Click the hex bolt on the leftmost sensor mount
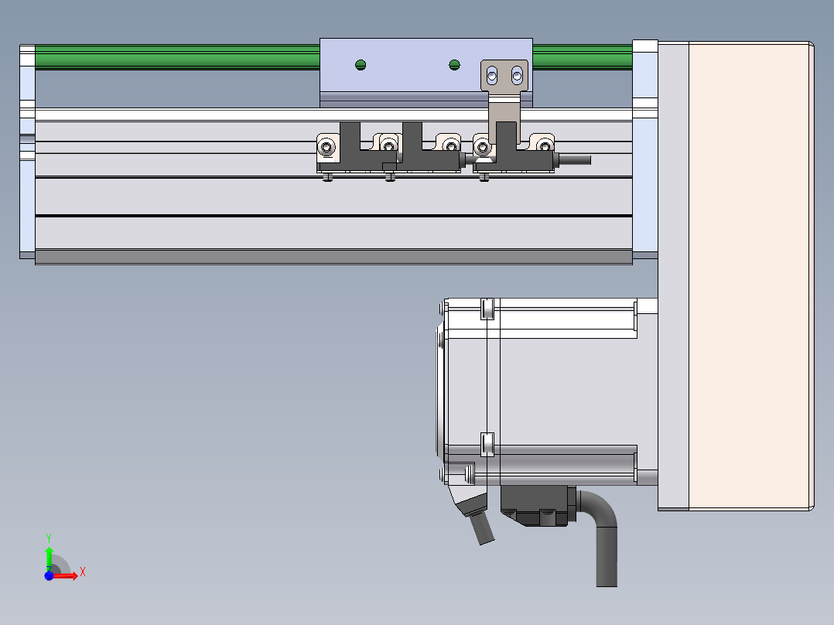Screen dimensions: 834x625 click(x=326, y=146)
